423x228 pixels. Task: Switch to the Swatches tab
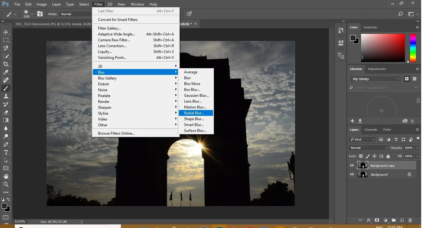[x=370, y=27]
